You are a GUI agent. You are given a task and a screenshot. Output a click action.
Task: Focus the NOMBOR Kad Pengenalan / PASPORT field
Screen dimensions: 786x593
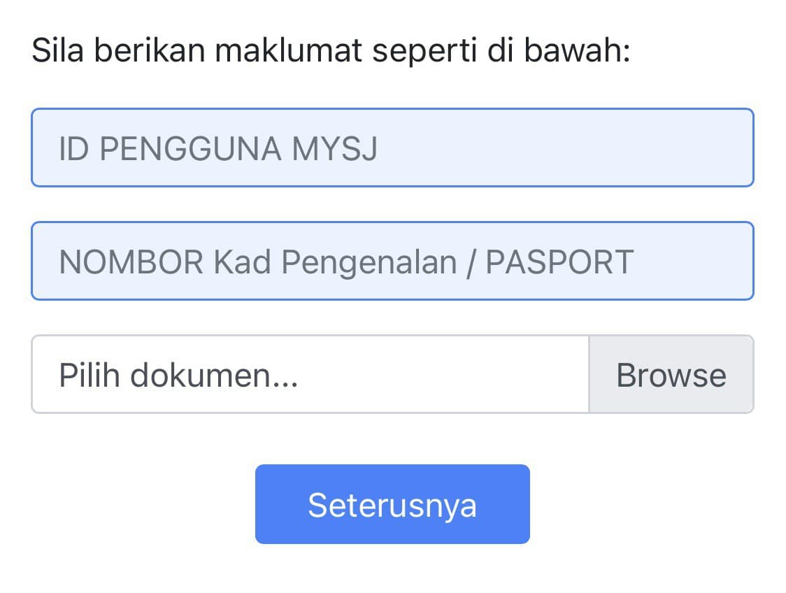392,261
